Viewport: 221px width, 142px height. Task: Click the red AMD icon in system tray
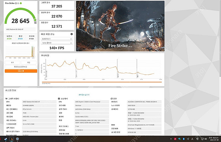click(175, 139)
